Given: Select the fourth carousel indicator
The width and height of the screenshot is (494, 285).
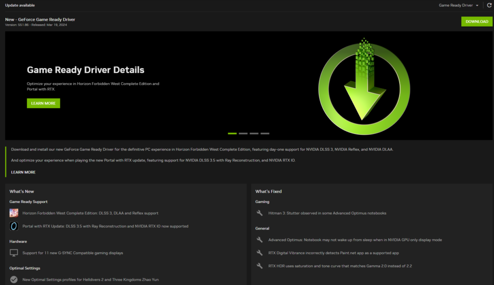Looking at the screenshot, I should click(265, 133).
